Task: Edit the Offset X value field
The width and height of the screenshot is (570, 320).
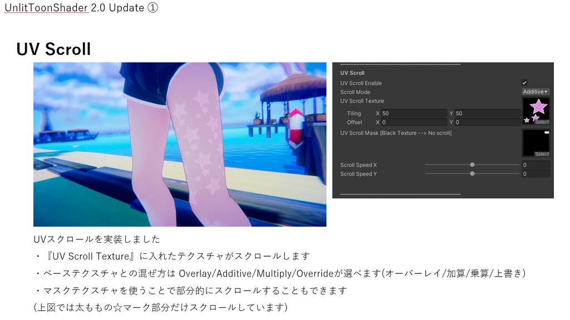Action: click(415, 122)
